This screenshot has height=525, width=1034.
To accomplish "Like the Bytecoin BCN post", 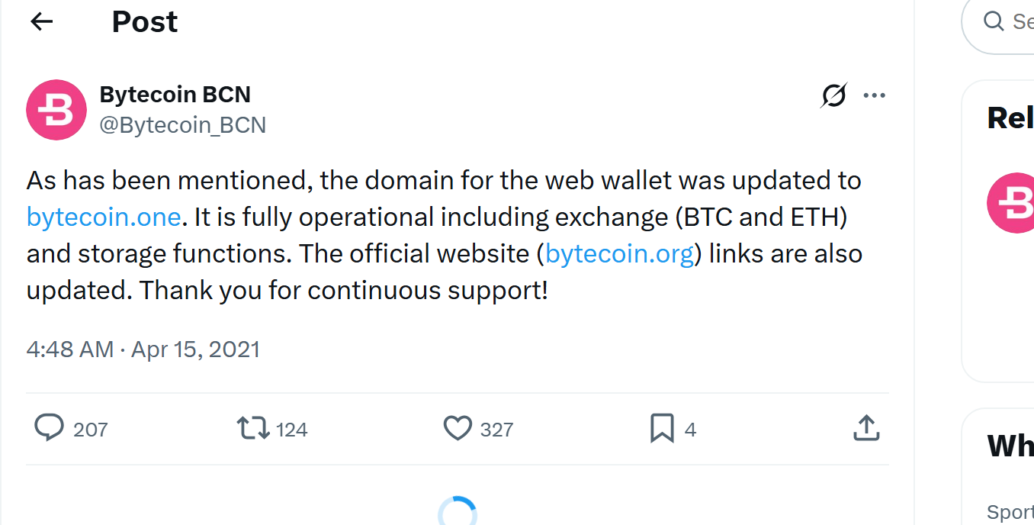I will click(x=458, y=429).
